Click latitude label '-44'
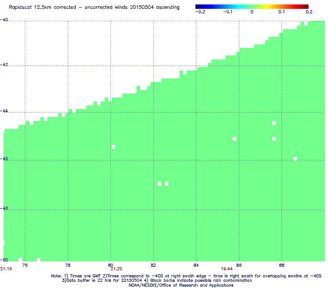Image resolution: width=328 pixels, height=288 pixels. [x=4, y=111]
